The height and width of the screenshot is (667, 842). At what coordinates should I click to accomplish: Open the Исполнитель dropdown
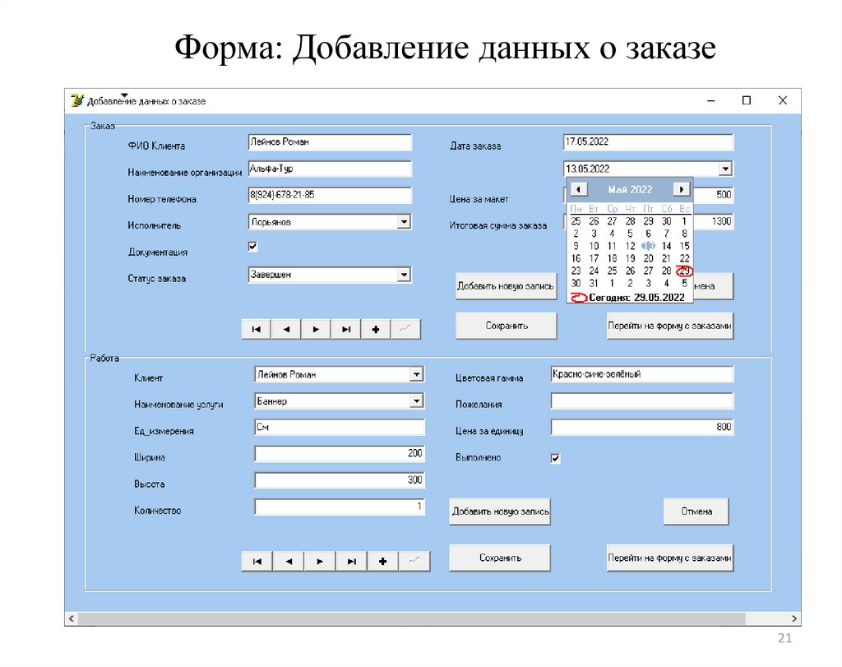tap(404, 221)
